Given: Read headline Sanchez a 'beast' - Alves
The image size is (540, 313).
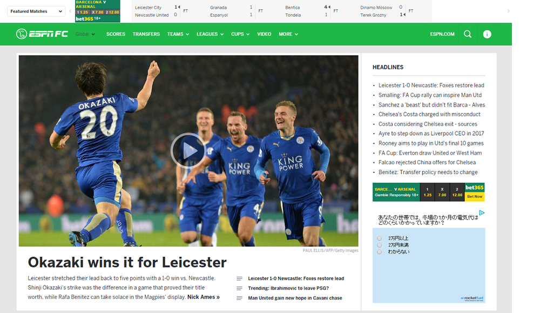Looking at the screenshot, I should pyautogui.click(x=431, y=105).
